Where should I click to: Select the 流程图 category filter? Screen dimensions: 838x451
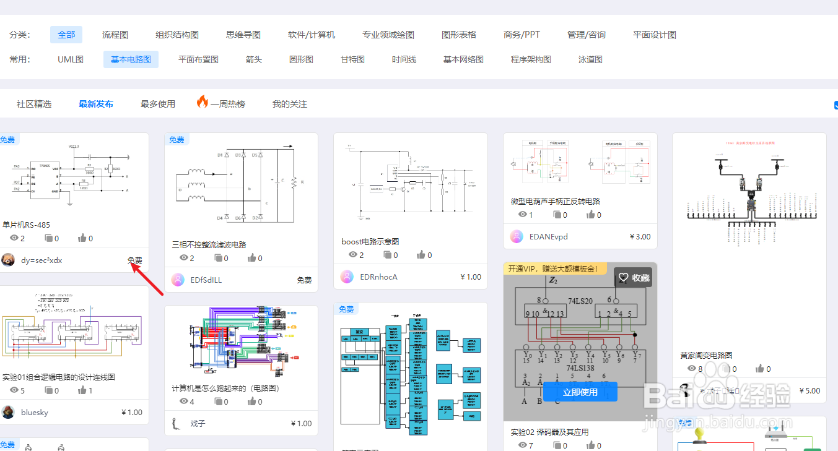coord(115,35)
